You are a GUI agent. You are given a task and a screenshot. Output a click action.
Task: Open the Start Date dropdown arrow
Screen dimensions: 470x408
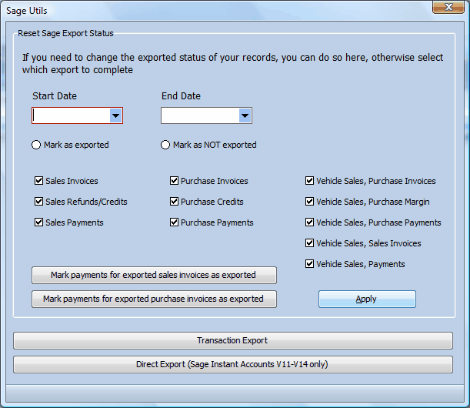115,115
